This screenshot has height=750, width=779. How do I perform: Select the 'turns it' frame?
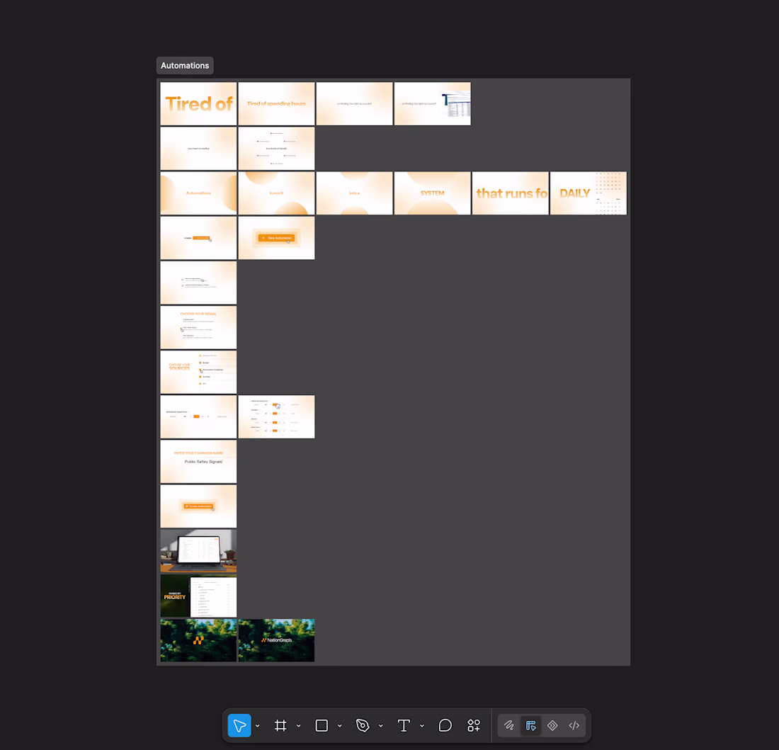tap(276, 193)
